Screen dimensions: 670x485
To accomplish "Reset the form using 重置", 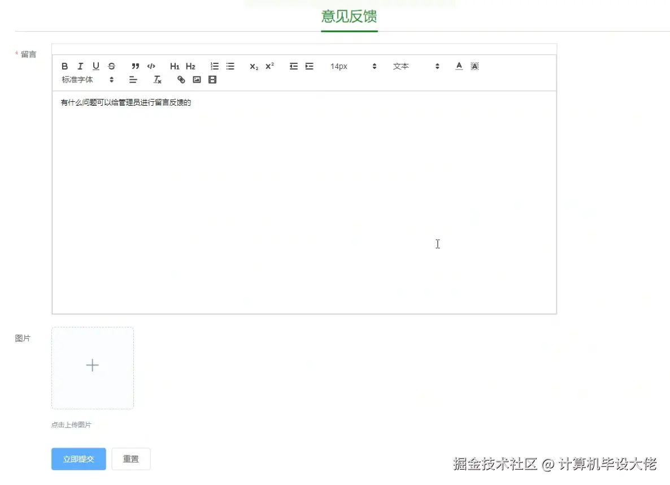I will pyautogui.click(x=130, y=459).
